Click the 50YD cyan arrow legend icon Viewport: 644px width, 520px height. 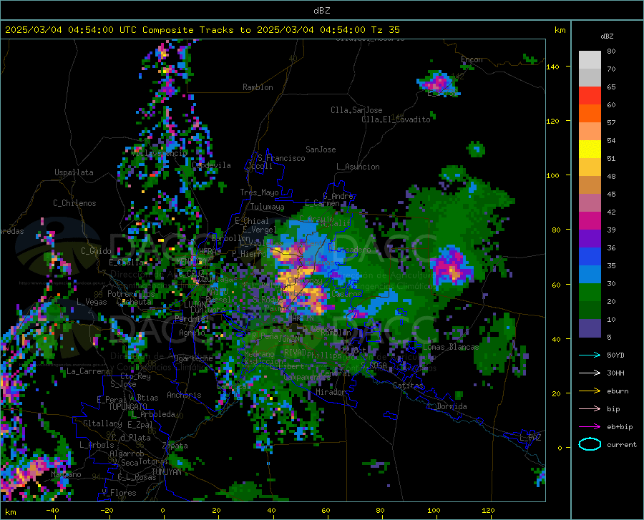click(590, 355)
